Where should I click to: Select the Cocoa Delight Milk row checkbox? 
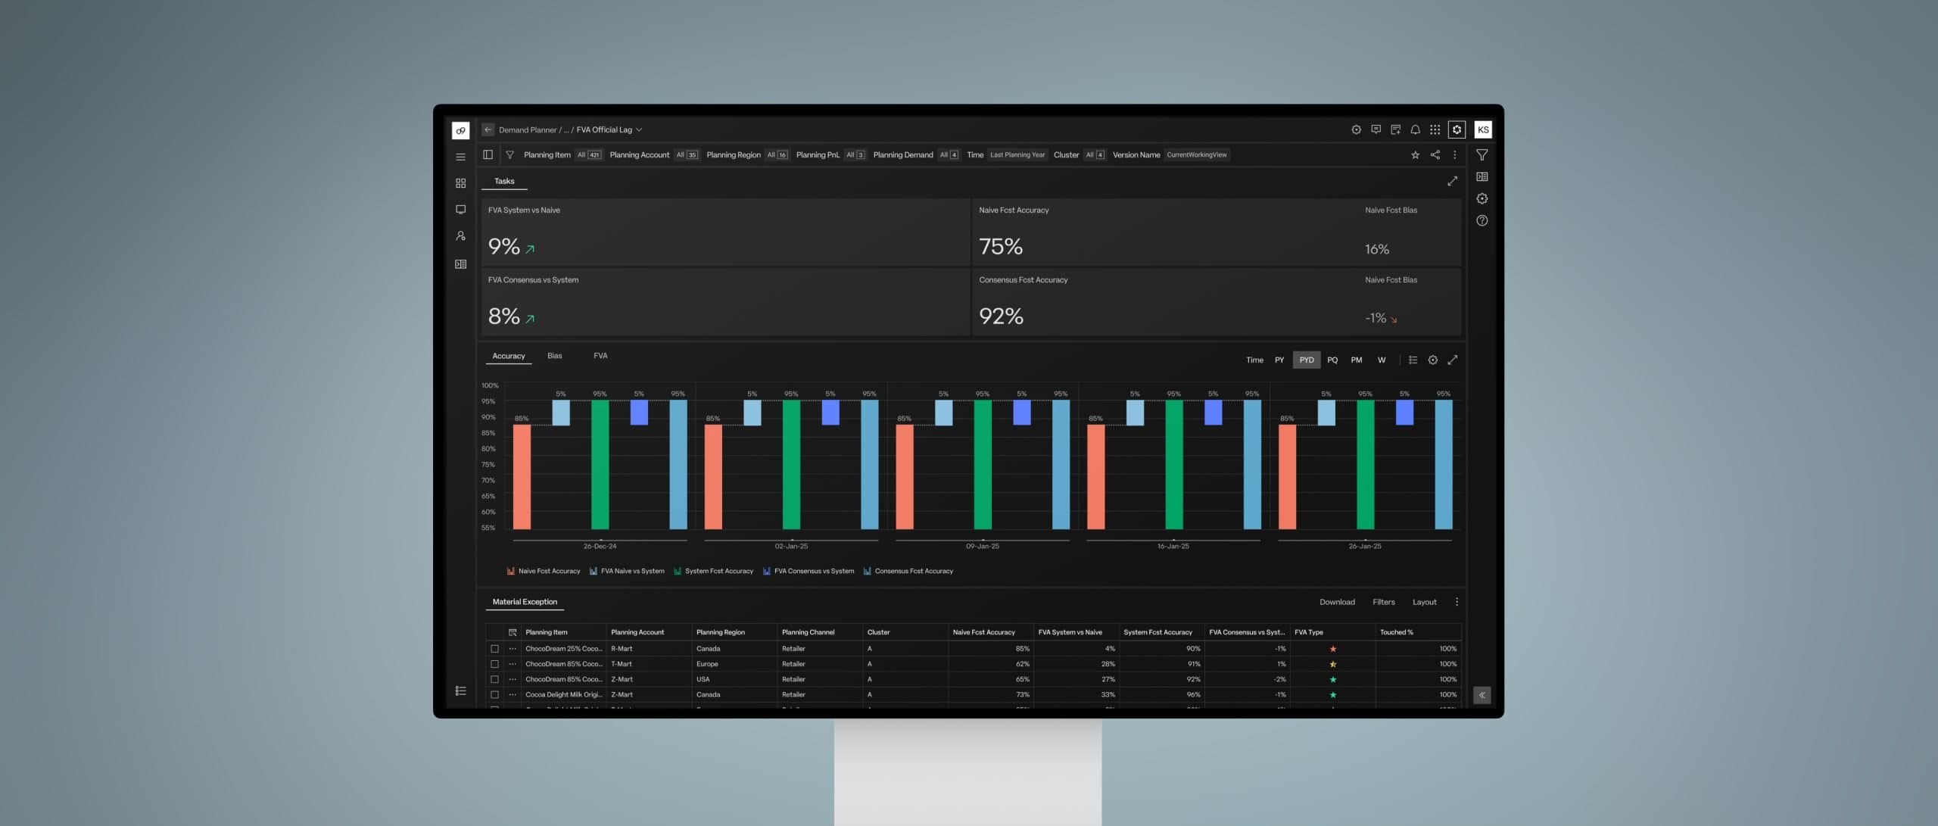494,694
